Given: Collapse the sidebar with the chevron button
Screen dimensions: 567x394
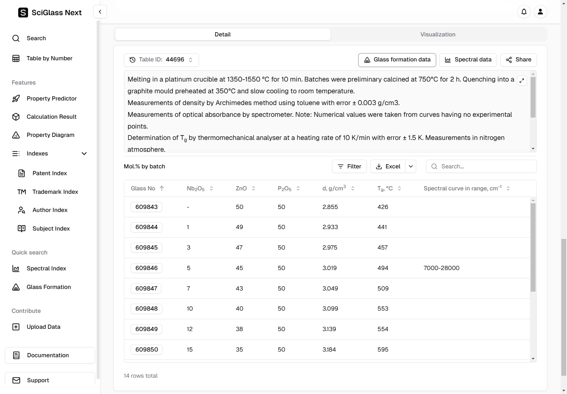Looking at the screenshot, I should (x=100, y=12).
